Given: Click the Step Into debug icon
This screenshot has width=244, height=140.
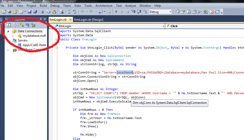Looking at the screenshot, I should [x=133, y=12].
